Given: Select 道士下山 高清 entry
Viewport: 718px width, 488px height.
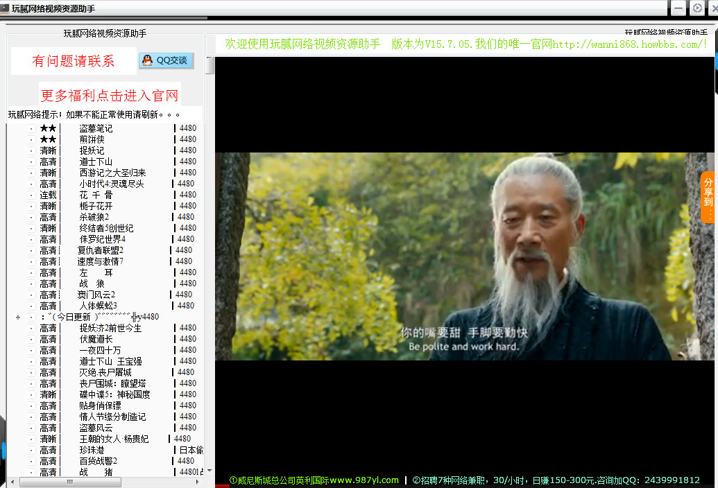Looking at the screenshot, I should [x=96, y=162].
